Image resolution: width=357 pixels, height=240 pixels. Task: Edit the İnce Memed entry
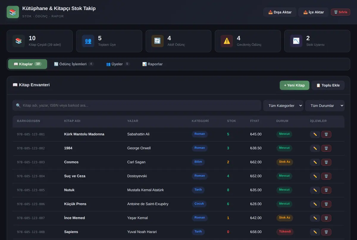[315, 218]
